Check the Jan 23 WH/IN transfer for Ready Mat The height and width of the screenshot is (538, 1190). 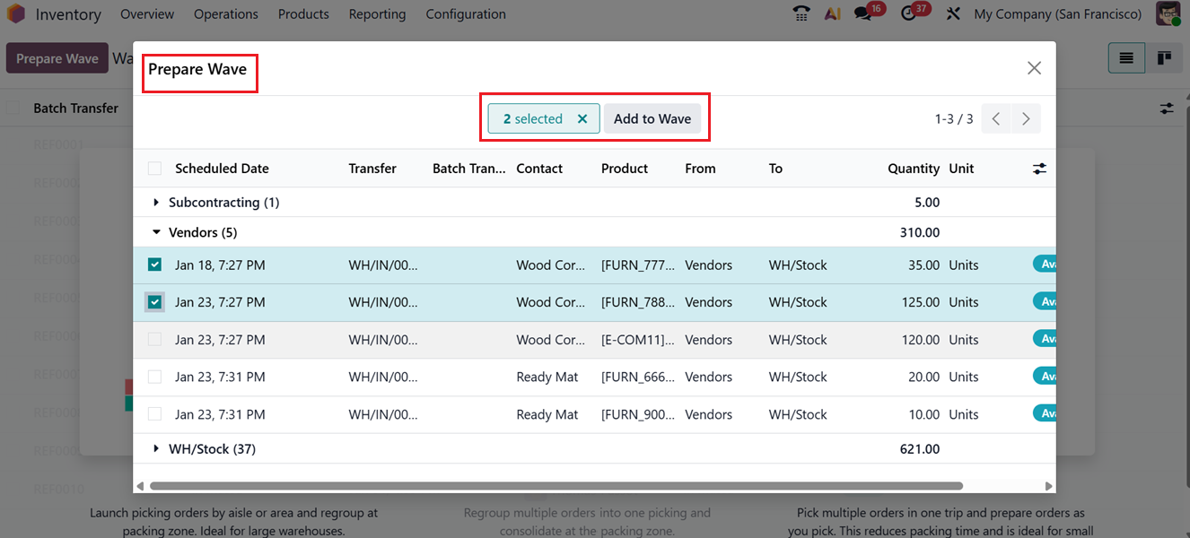click(x=154, y=377)
